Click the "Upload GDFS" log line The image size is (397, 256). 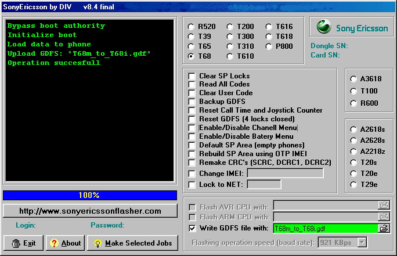pos(79,53)
